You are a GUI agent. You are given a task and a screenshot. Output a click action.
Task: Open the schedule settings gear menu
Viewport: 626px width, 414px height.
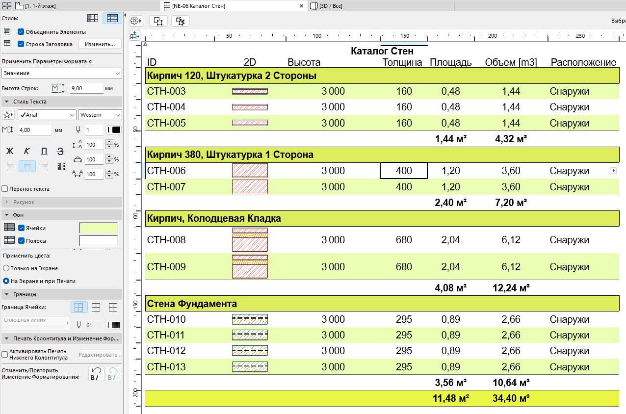[136, 21]
